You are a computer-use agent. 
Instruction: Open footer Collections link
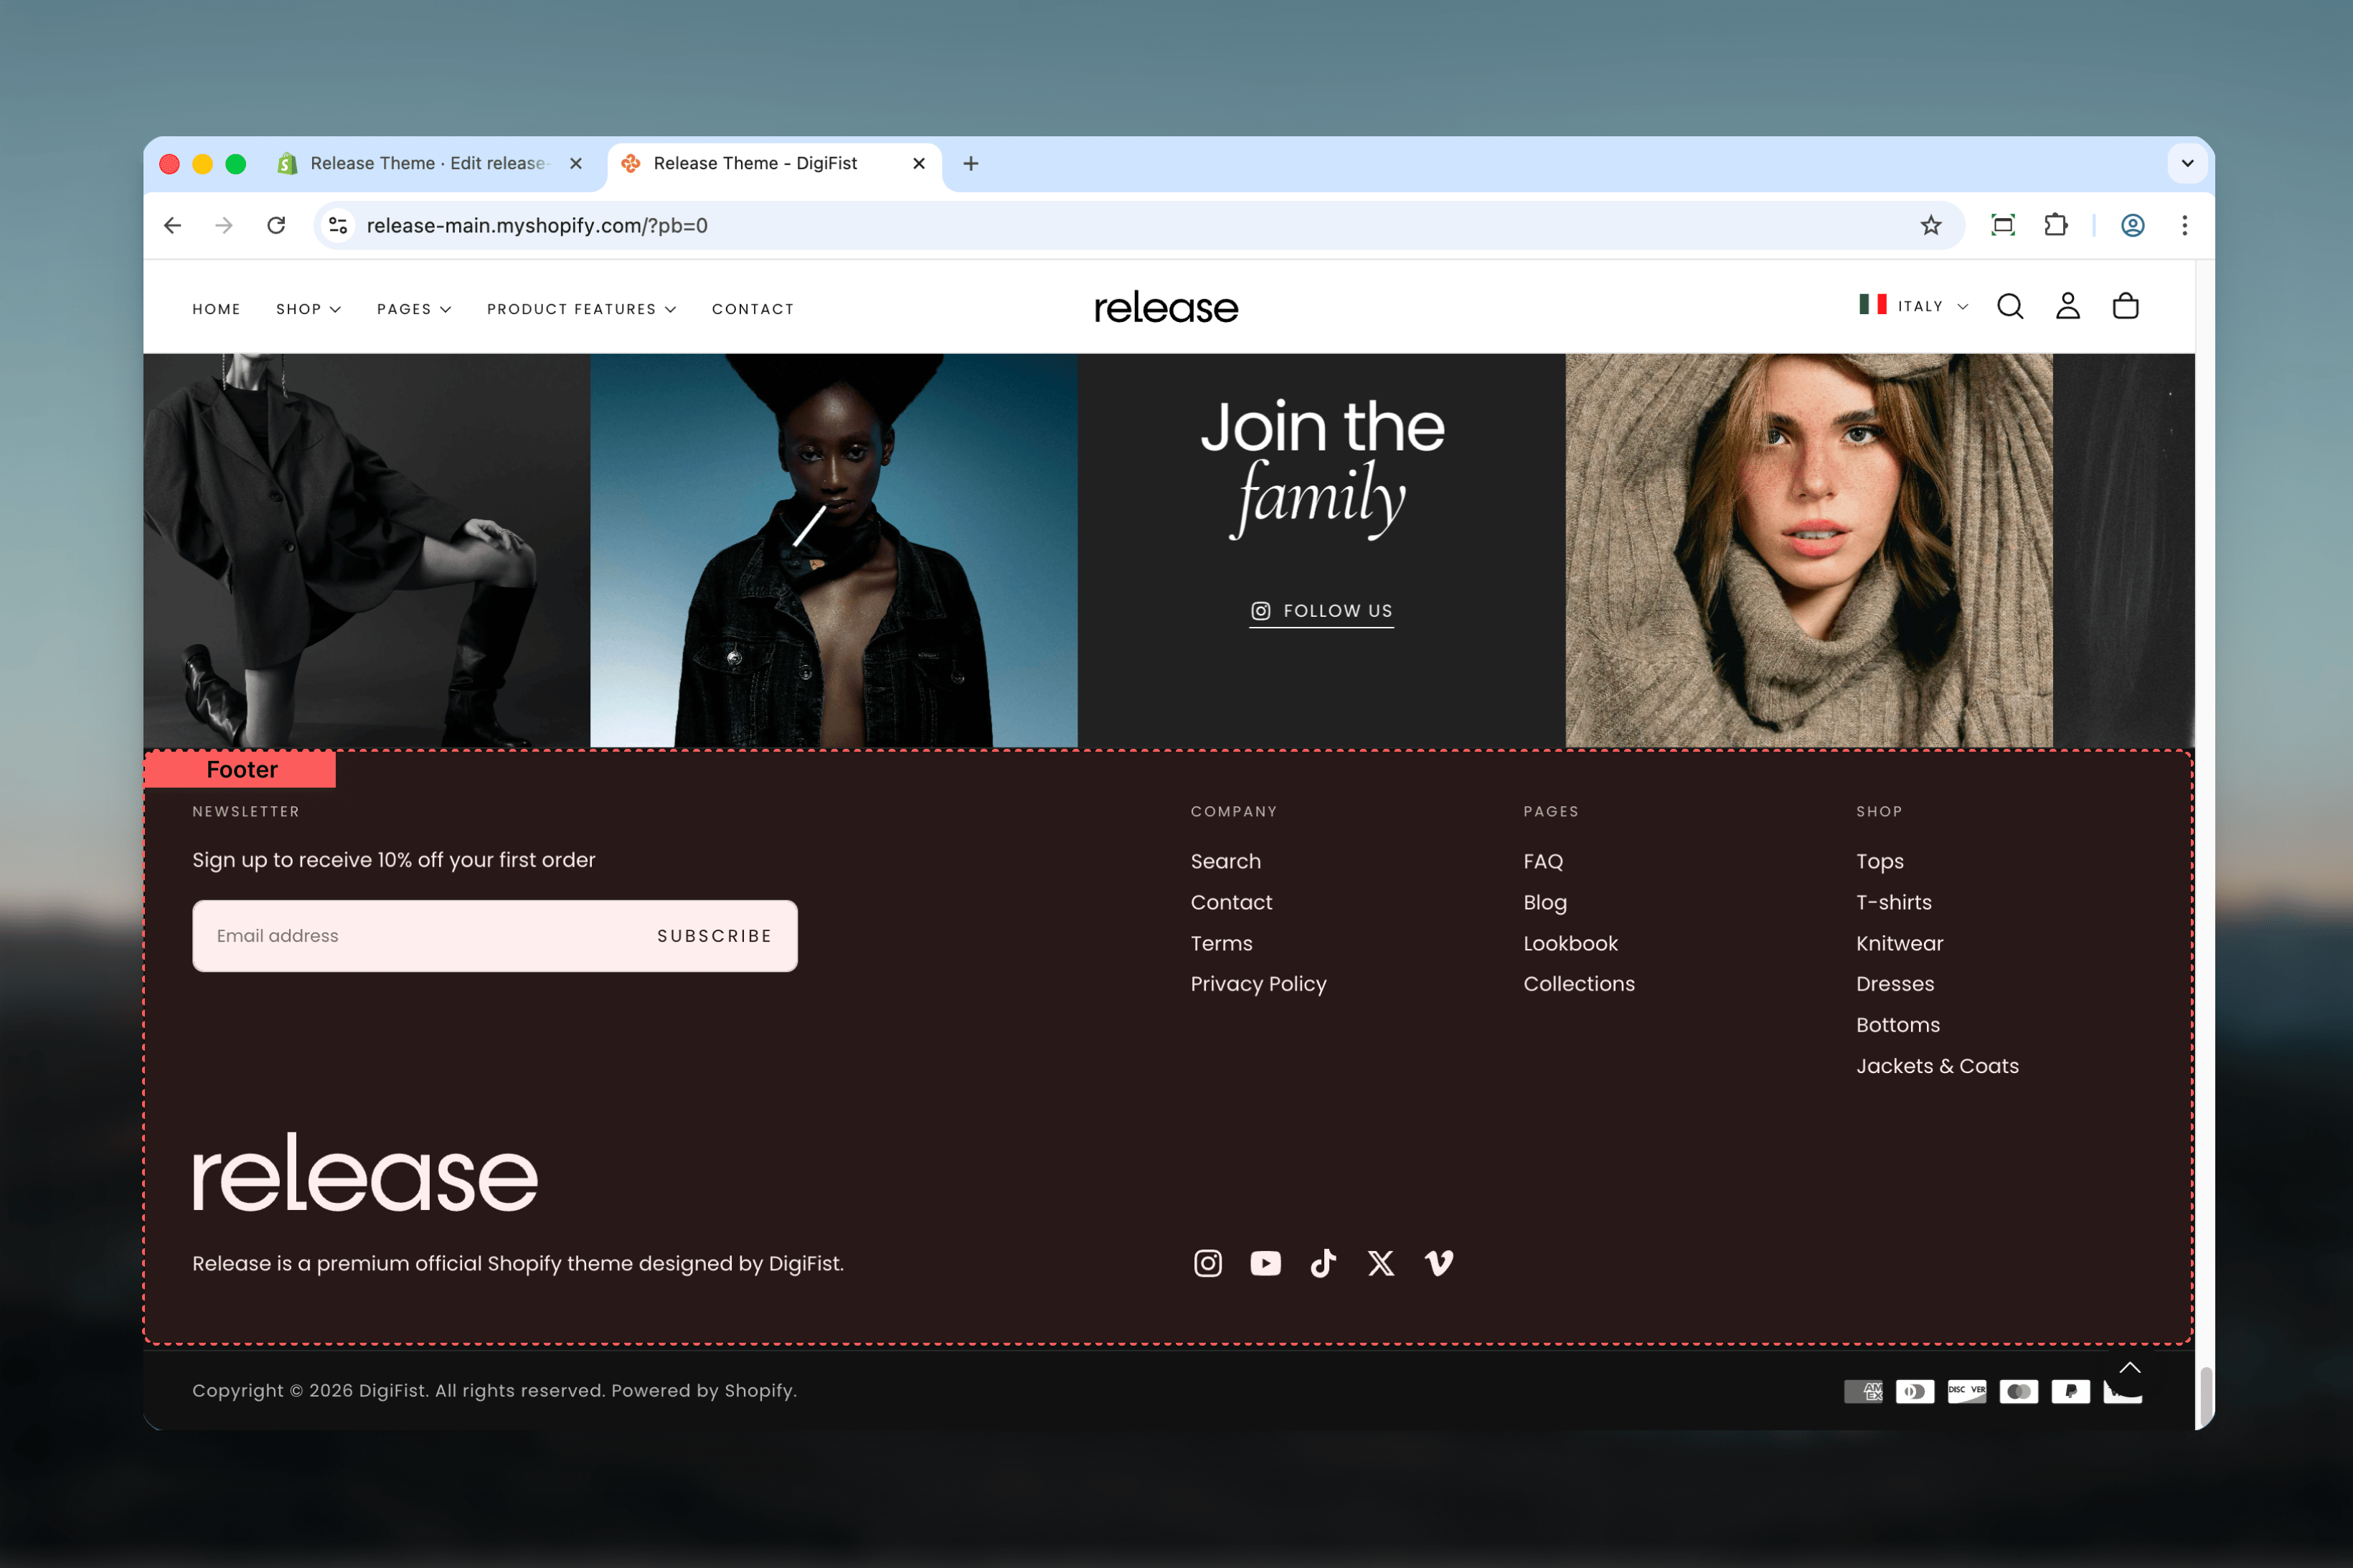coord(1579,984)
